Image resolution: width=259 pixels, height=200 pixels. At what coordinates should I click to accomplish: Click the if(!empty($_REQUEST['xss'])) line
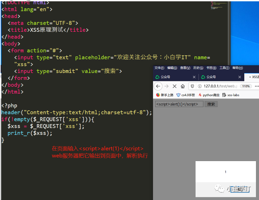pyautogui.click(x=47, y=119)
